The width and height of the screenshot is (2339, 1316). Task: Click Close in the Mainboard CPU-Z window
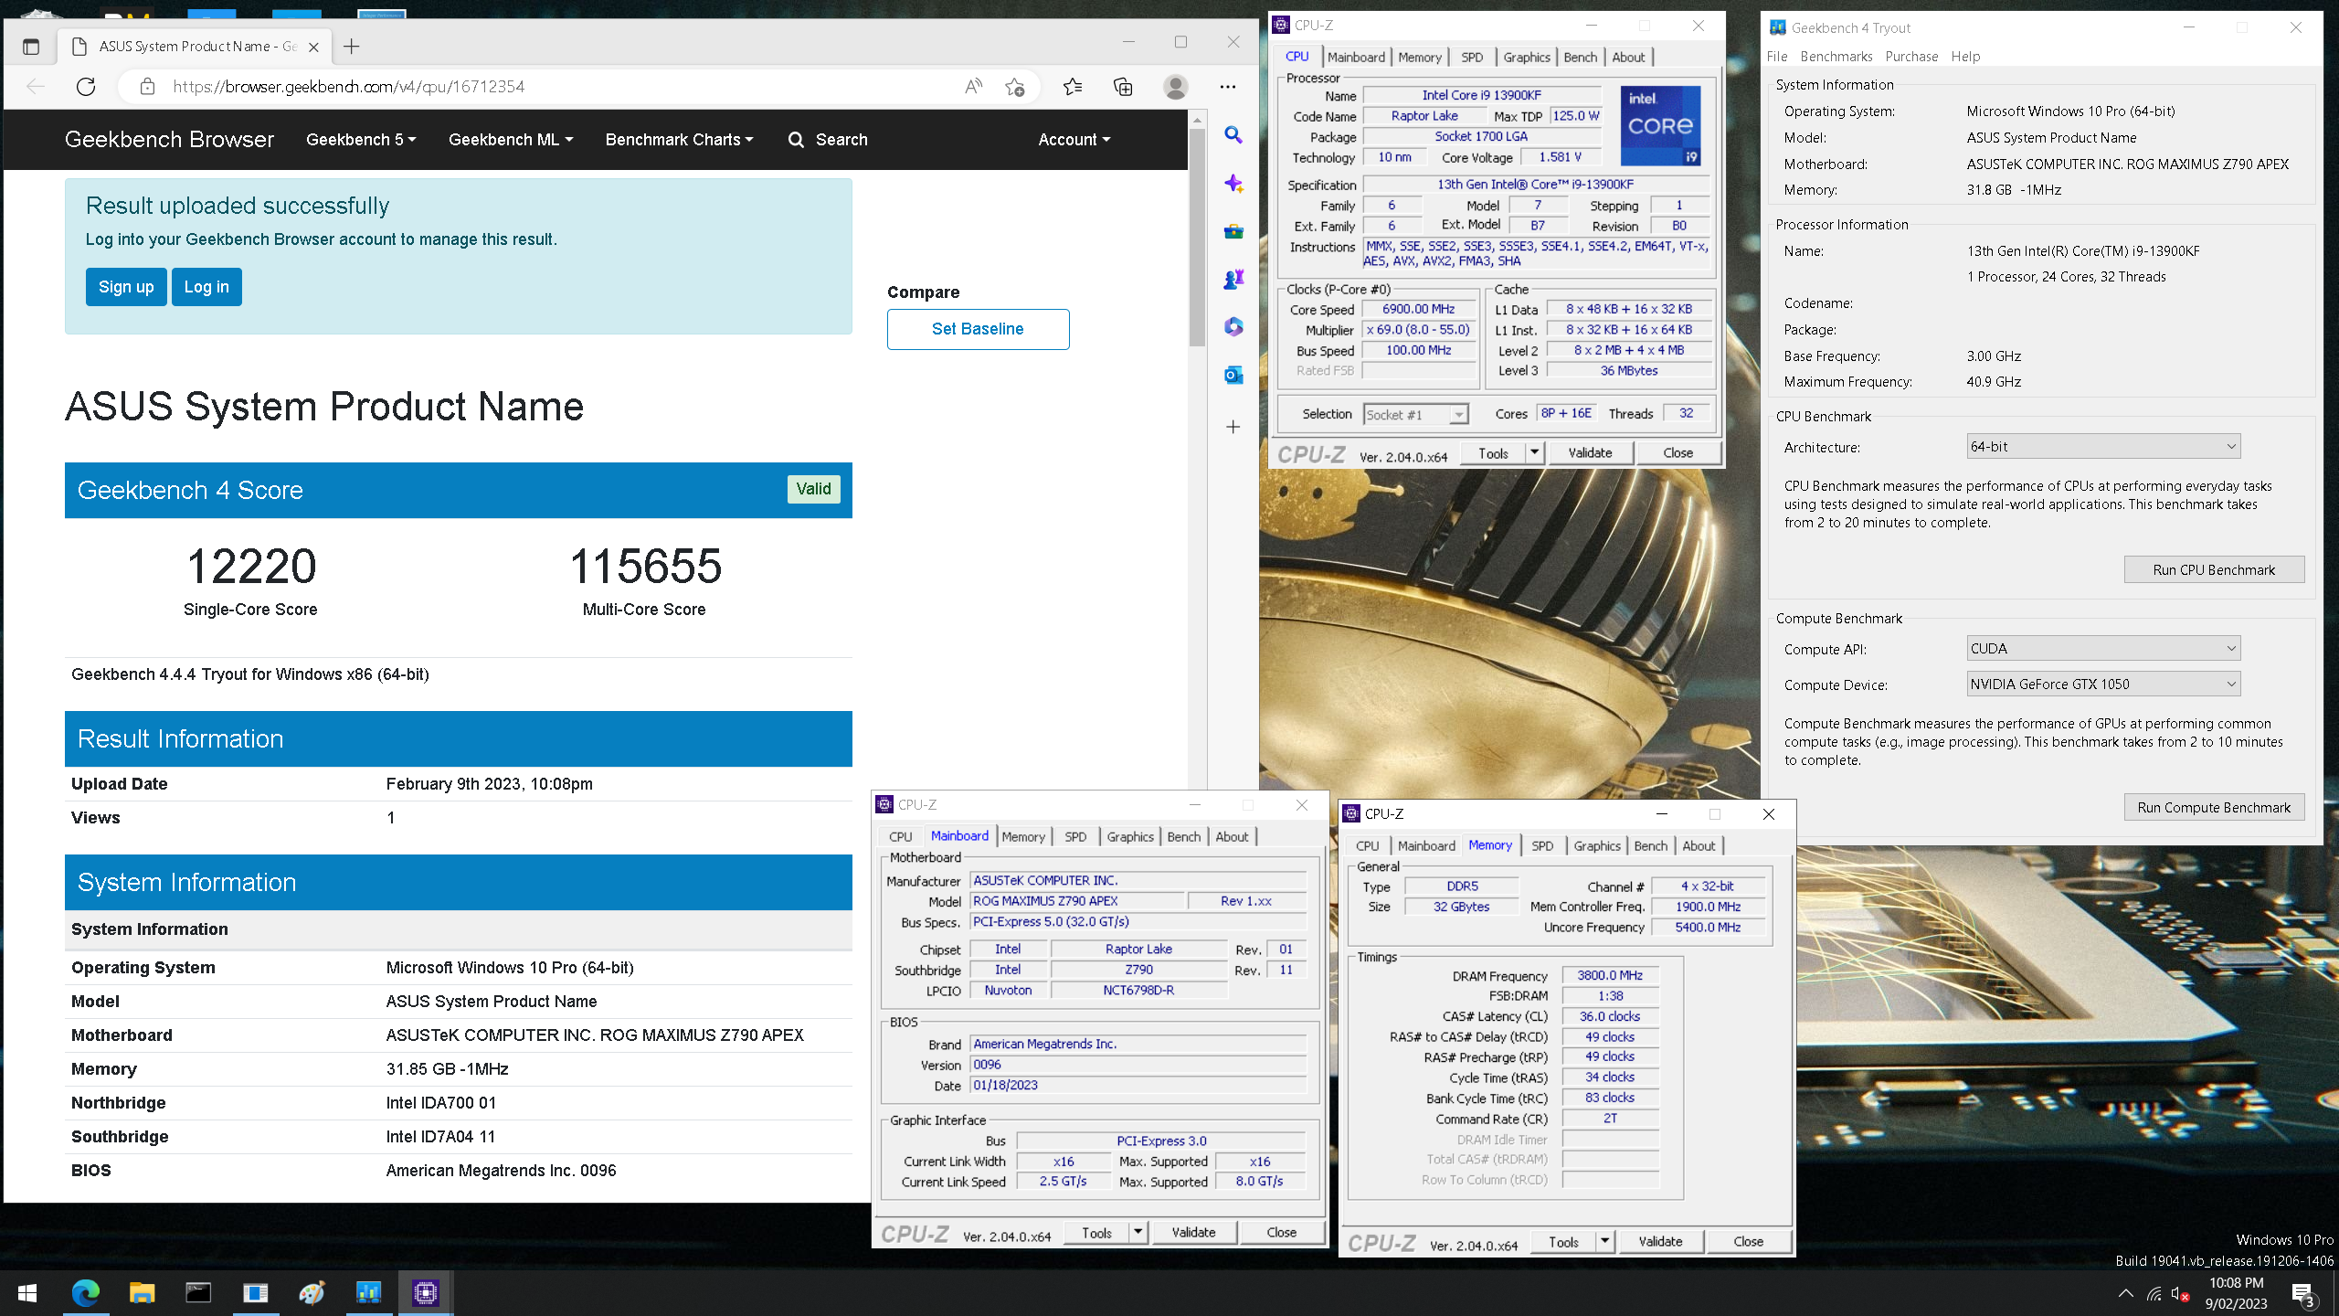click(x=1282, y=1233)
